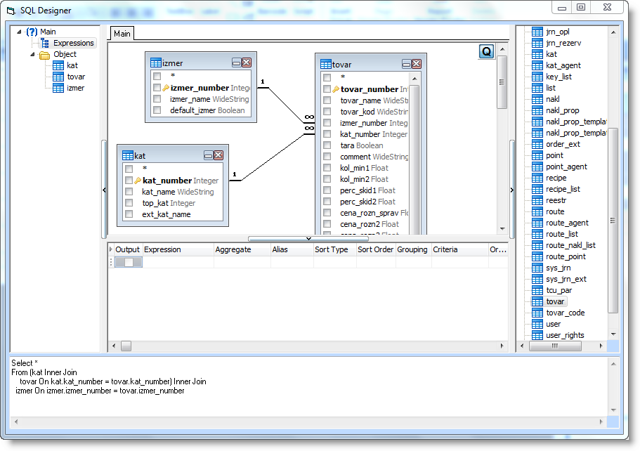Select the izmer table icon under Object
Viewport: 640px width, 451px height.
(x=58, y=88)
